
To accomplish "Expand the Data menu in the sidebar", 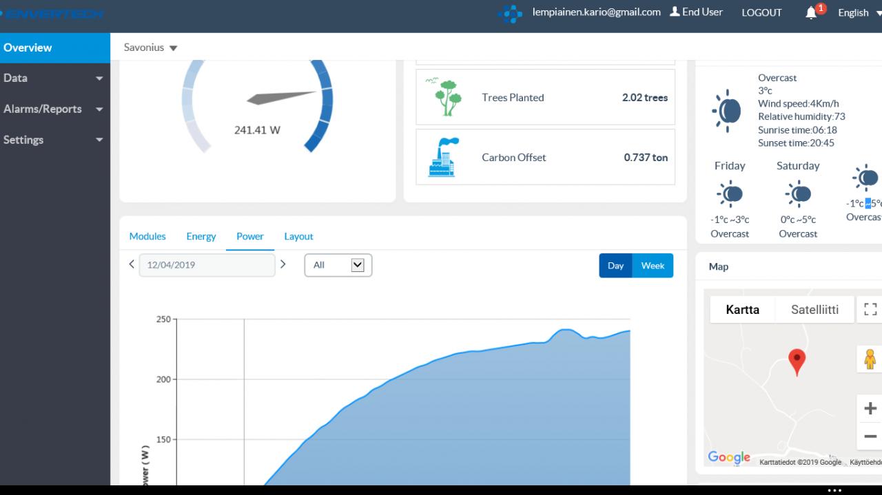I will click(55, 78).
